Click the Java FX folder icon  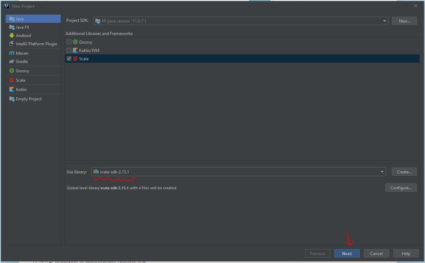point(12,27)
